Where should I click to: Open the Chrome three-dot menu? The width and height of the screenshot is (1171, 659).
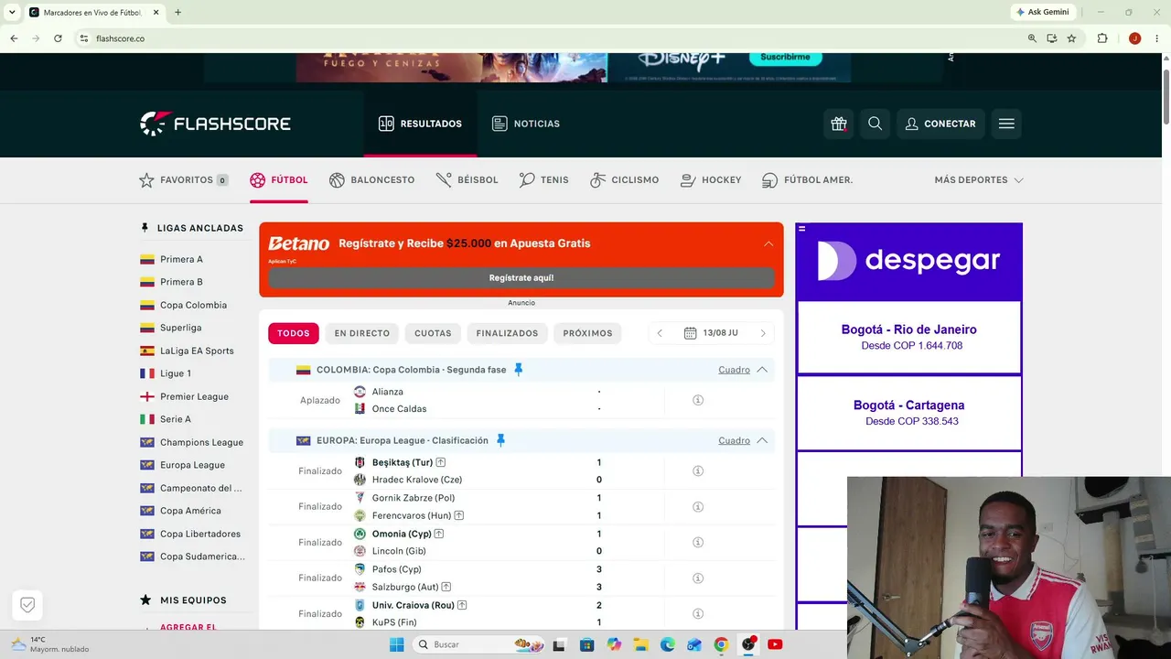pos(1157,38)
